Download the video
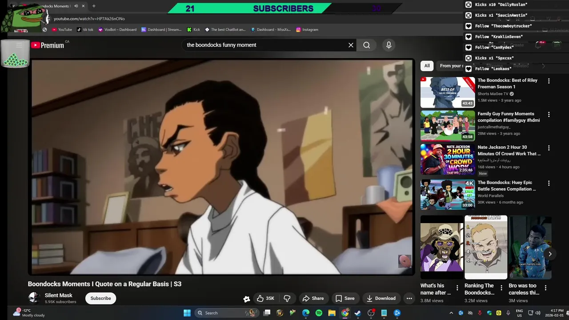Viewport: 569px width, 320px height. coord(381,298)
